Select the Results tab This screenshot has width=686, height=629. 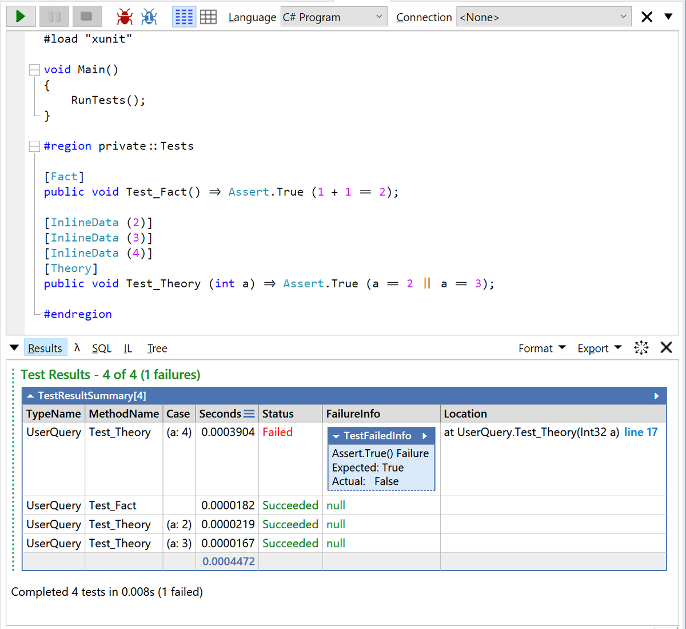[45, 348]
